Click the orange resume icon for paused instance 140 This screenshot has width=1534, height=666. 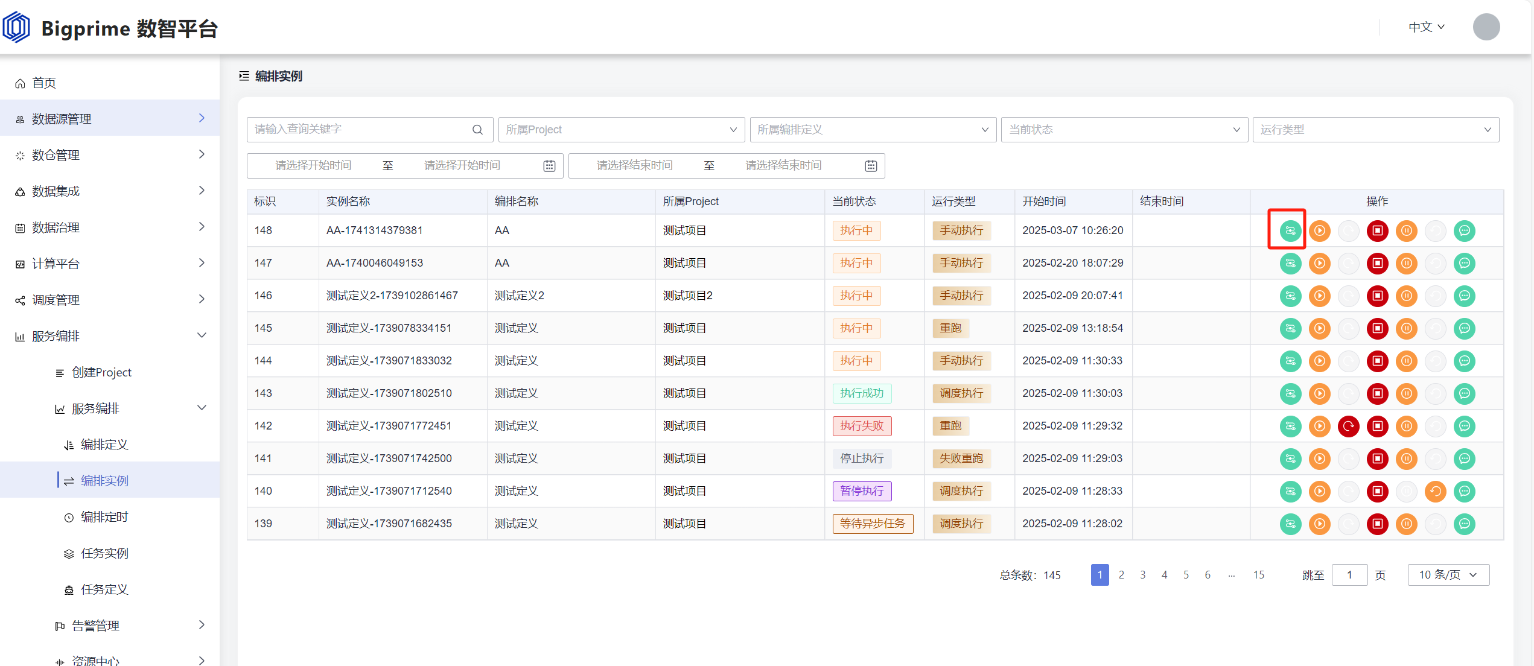click(1435, 491)
